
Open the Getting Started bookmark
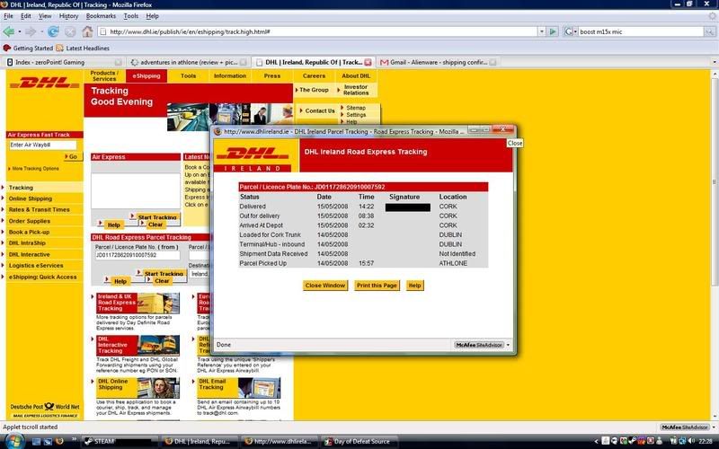pyautogui.click(x=28, y=48)
